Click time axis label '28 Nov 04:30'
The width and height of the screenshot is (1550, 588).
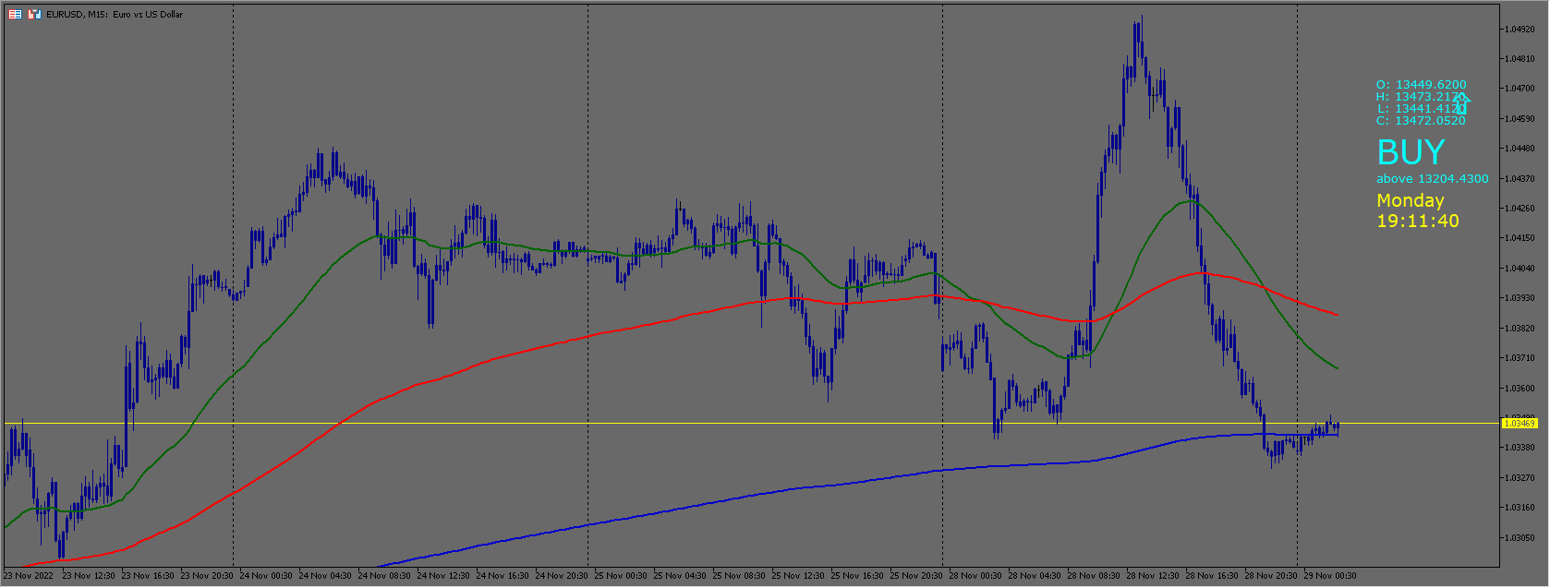(x=1035, y=576)
